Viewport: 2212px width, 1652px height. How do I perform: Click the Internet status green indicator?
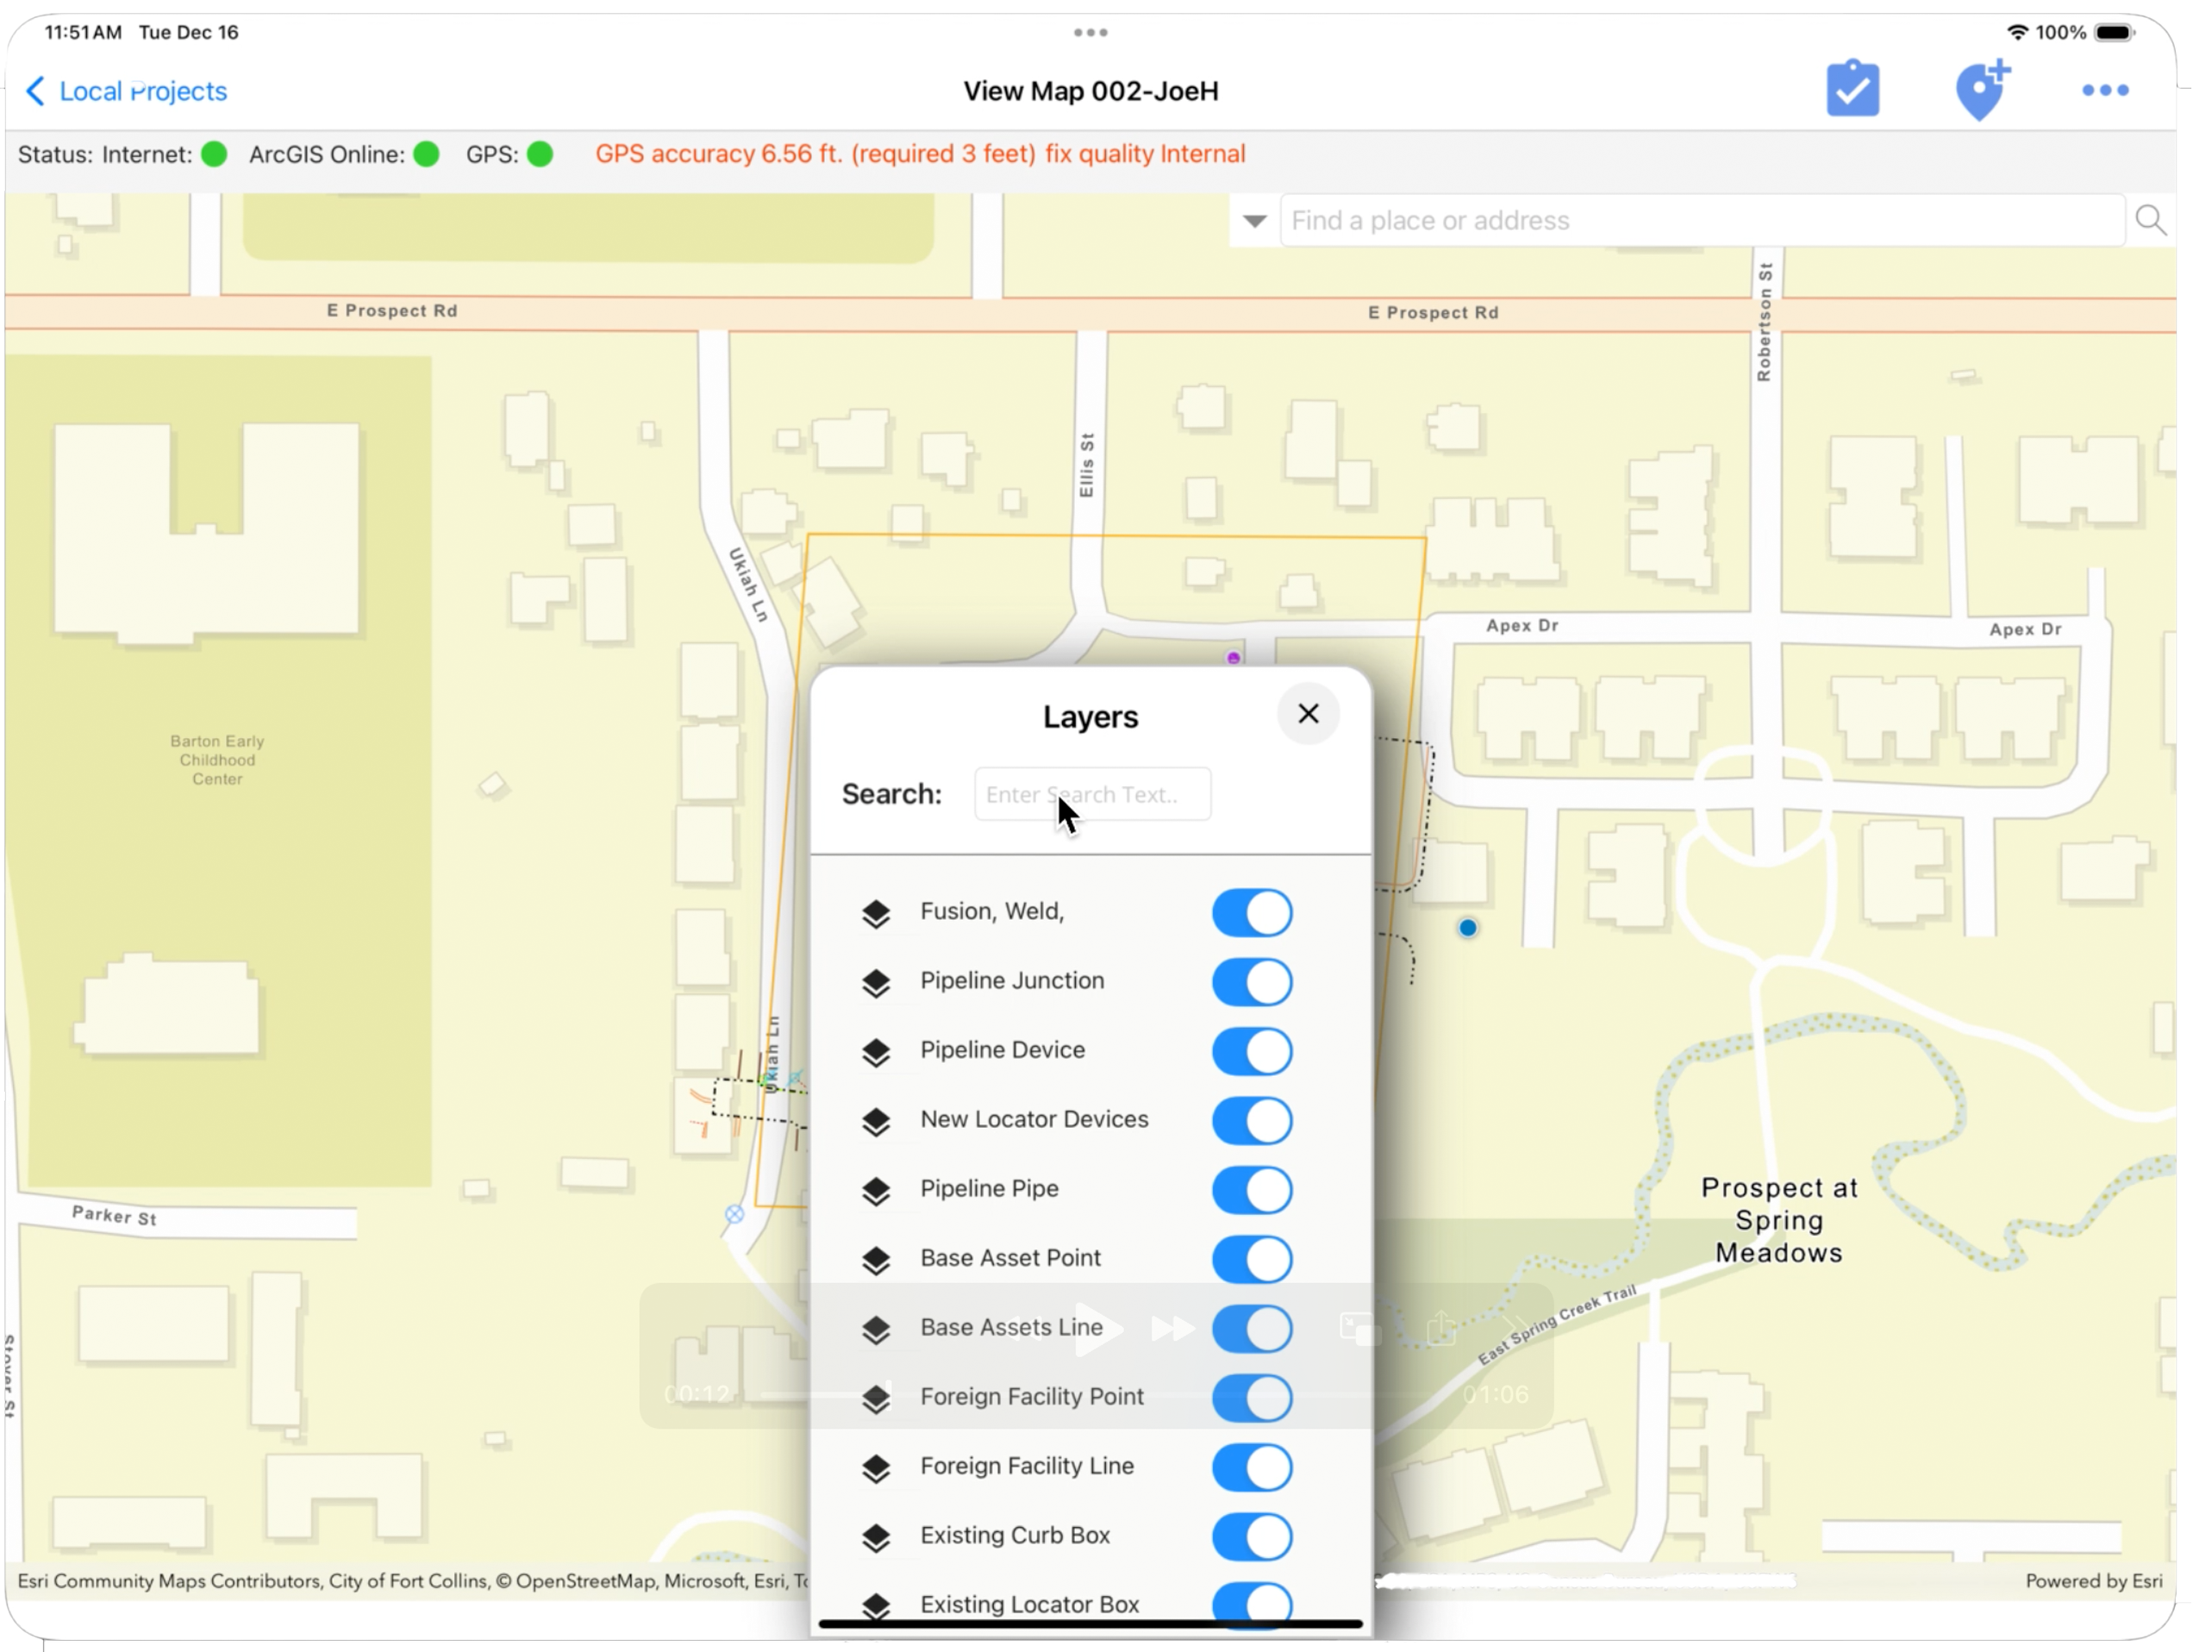click(213, 154)
